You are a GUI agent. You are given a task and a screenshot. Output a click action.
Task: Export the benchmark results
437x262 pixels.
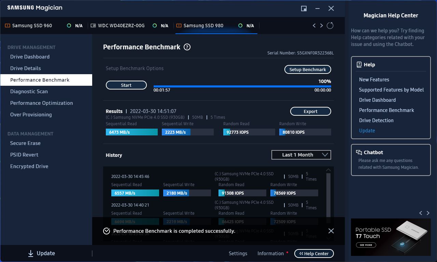(311, 111)
